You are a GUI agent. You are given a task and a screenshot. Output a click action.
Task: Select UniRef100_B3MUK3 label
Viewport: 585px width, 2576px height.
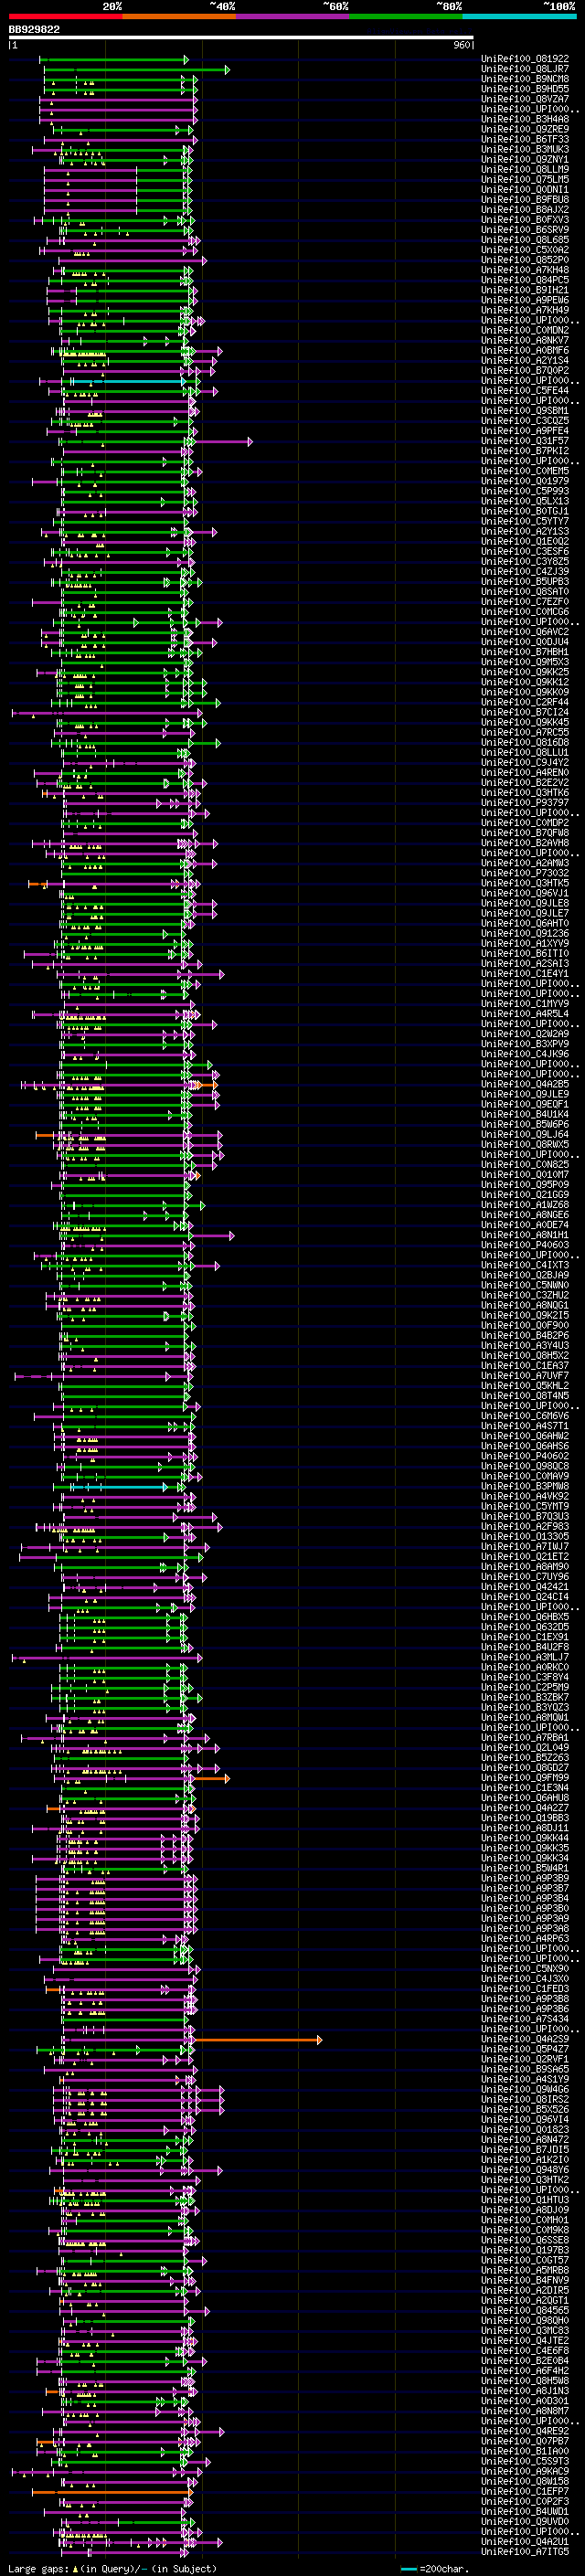525,149
